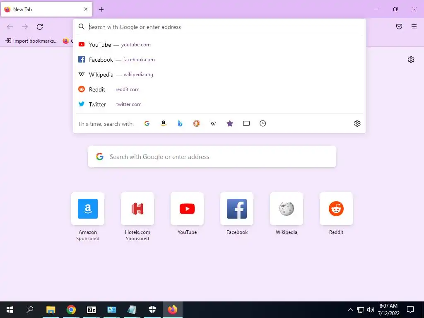424x318 pixels.
Task: Open the volume control in tray
Action: pyautogui.click(x=371, y=310)
